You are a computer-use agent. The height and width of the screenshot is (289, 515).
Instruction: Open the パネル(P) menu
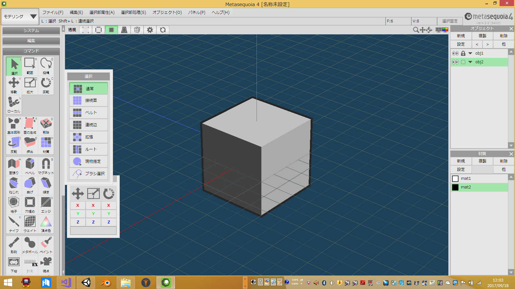coord(197,13)
